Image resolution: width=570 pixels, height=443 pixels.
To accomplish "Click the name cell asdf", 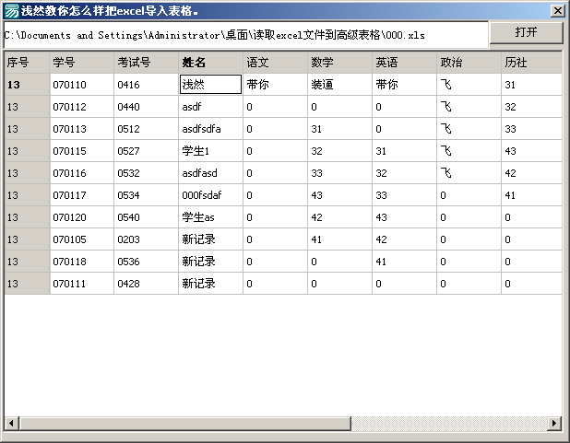I will pos(211,107).
